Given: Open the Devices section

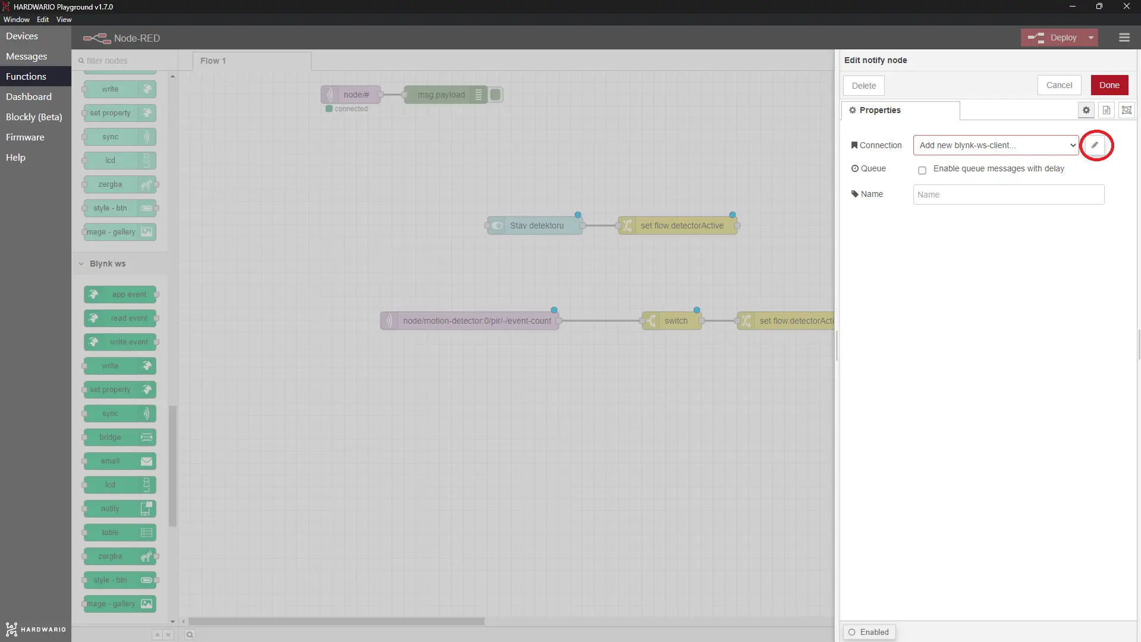Looking at the screenshot, I should click(x=36, y=36).
